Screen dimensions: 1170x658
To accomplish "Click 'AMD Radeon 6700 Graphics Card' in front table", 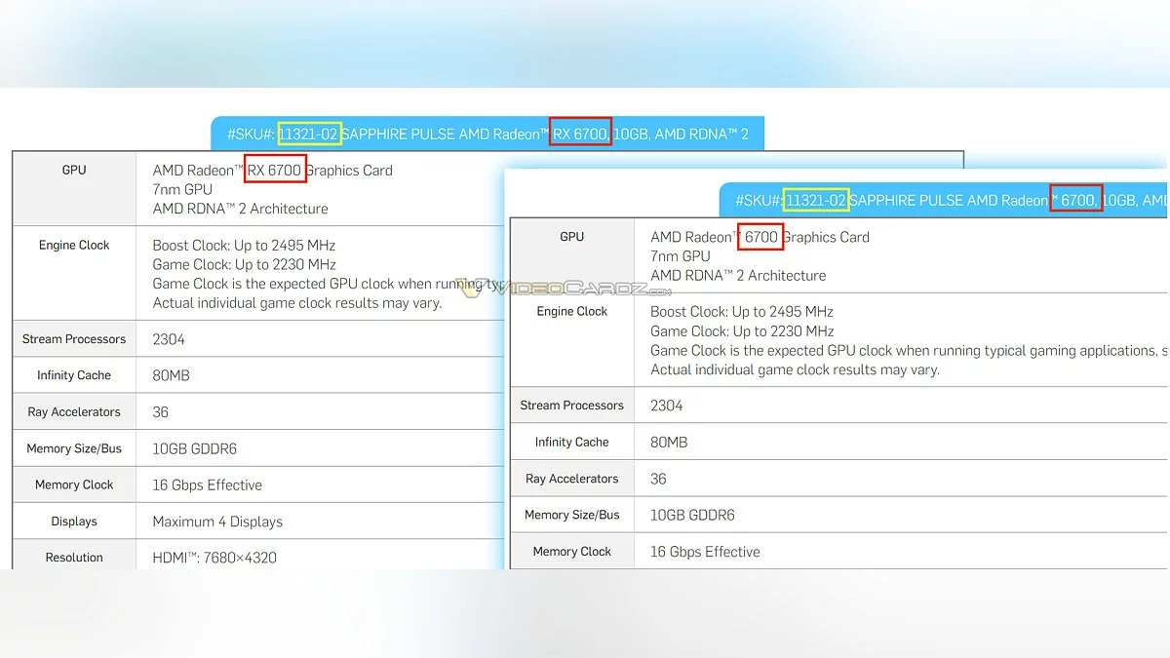I will coord(760,237).
